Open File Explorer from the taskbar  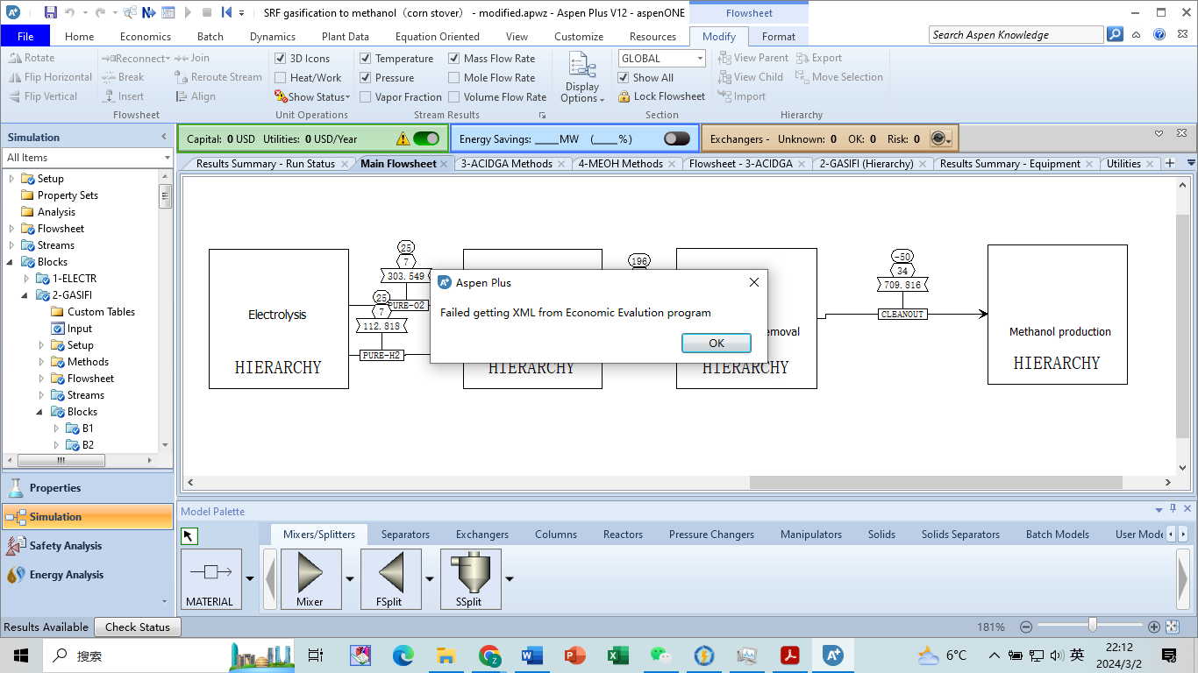pos(446,655)
